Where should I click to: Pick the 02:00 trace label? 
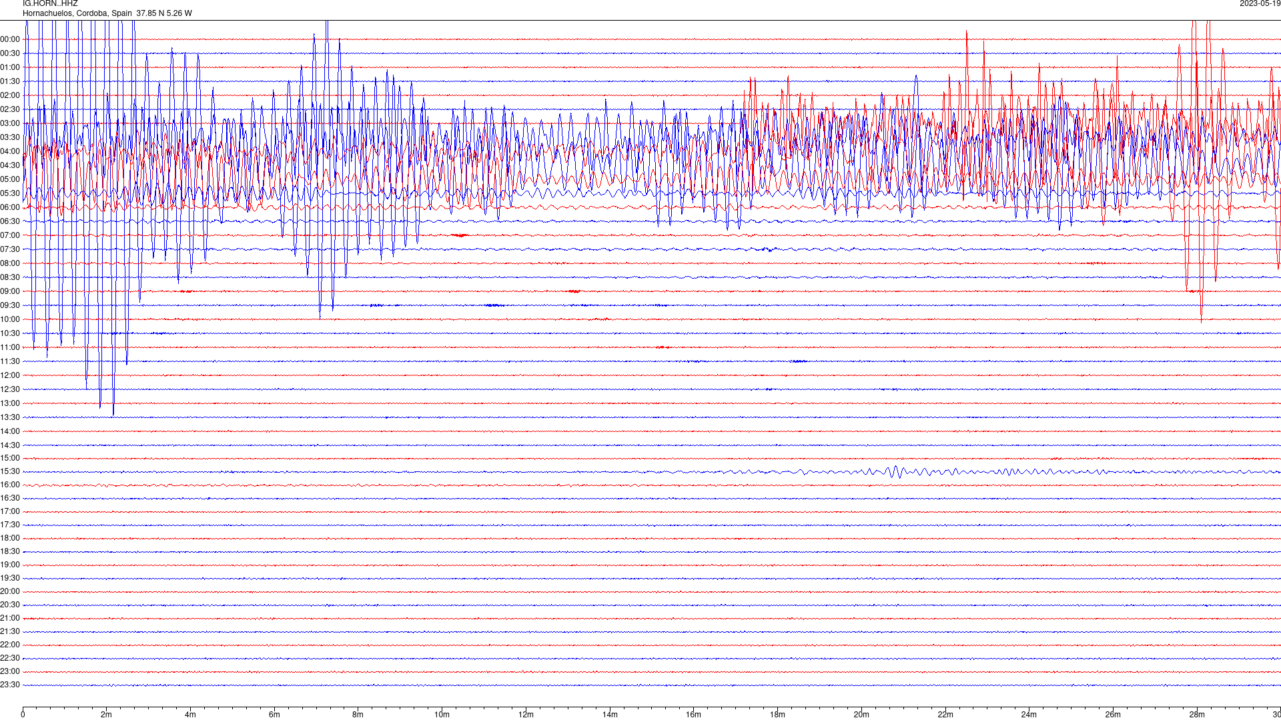tap(10, 95)
